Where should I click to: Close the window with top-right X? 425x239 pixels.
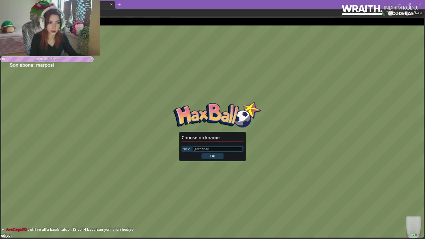(420, 4)
